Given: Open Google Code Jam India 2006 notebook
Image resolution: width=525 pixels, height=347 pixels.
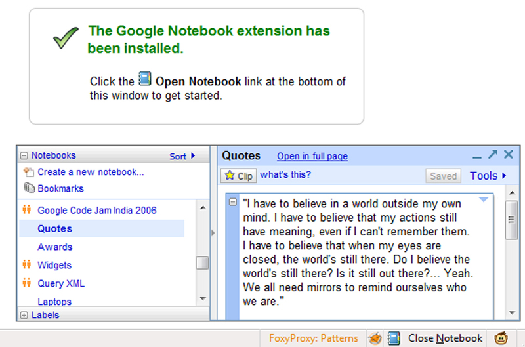Looking at the screenshot, I should 96,210.
